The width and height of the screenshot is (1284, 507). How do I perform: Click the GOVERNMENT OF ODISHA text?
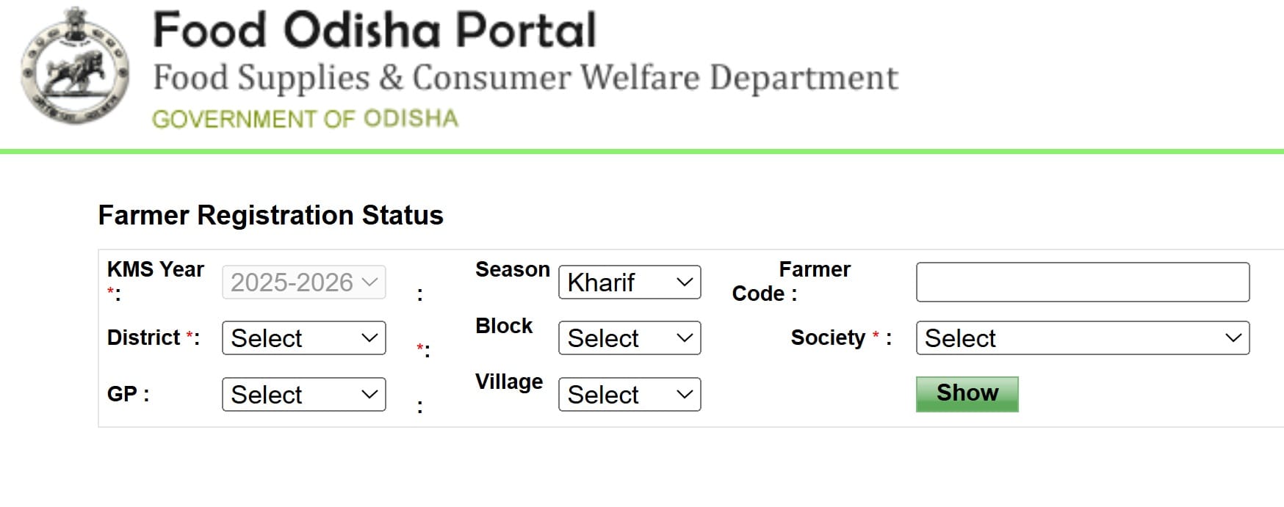304,117
